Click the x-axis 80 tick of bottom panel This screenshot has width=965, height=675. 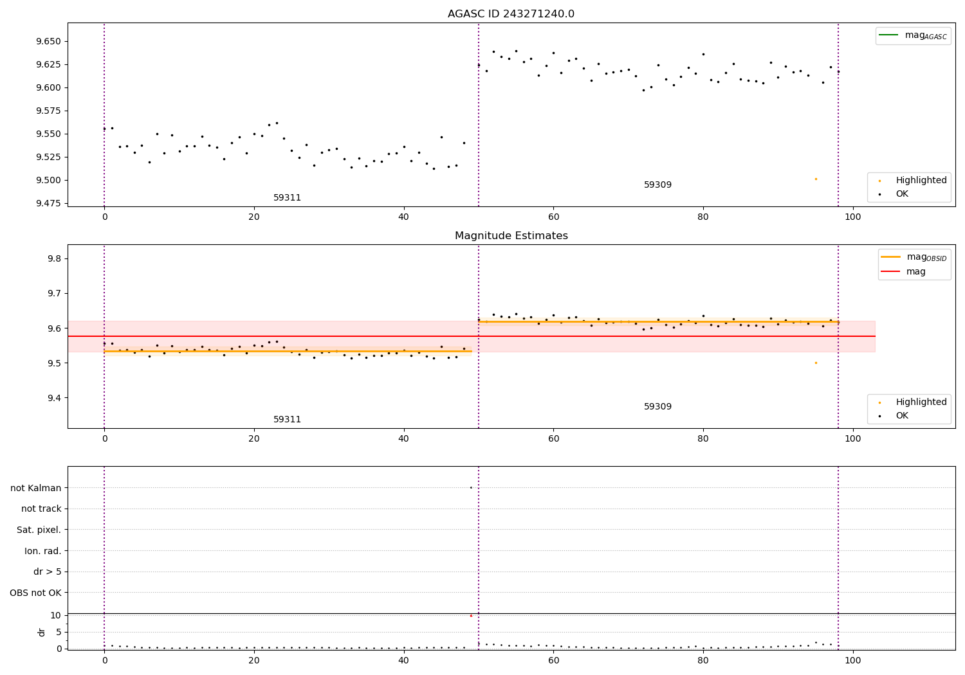pos(703,661)
